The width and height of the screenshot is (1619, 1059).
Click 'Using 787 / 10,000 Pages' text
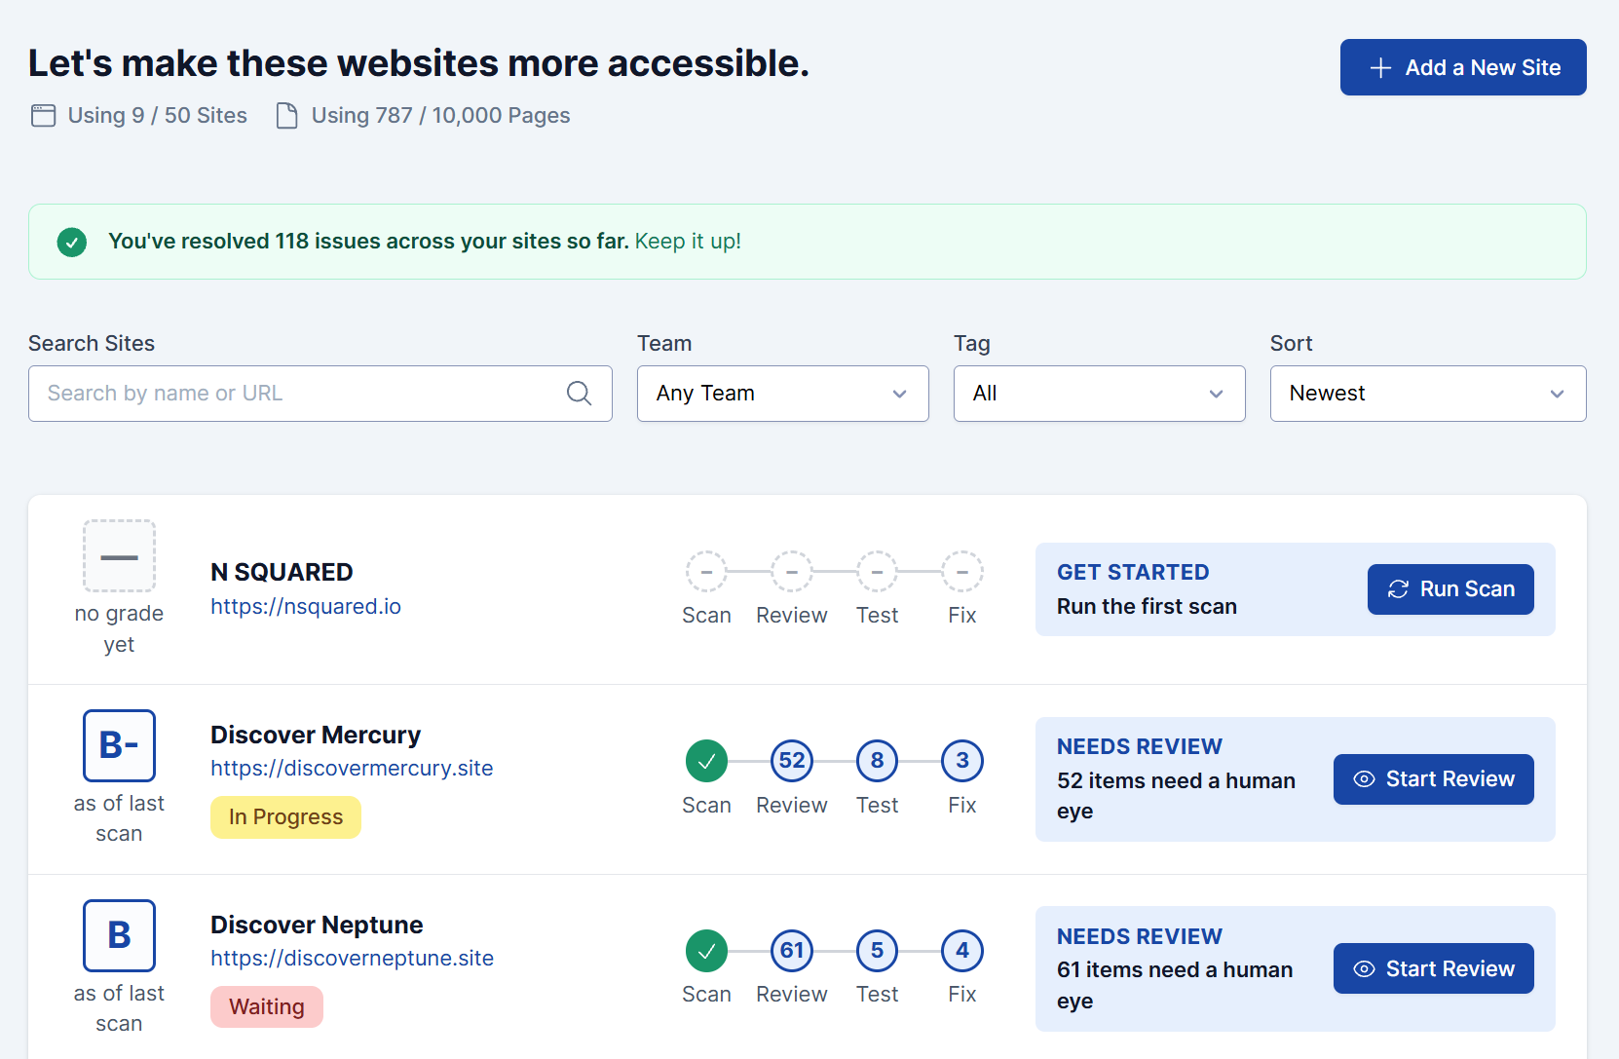tap(441, 116)
